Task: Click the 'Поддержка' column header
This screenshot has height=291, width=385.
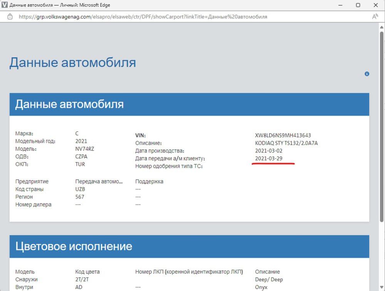Action: [x=149, y=181]
